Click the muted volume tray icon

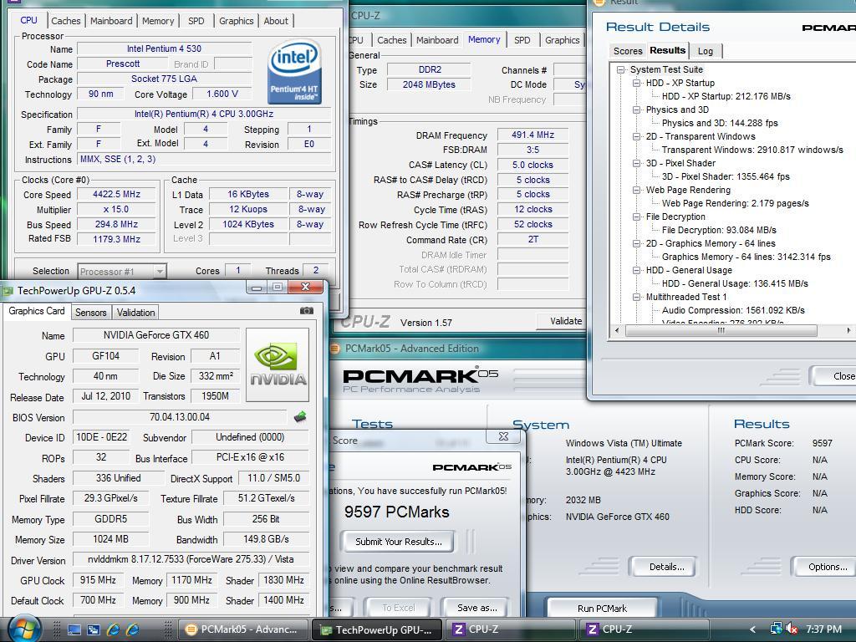pos(792,629)
